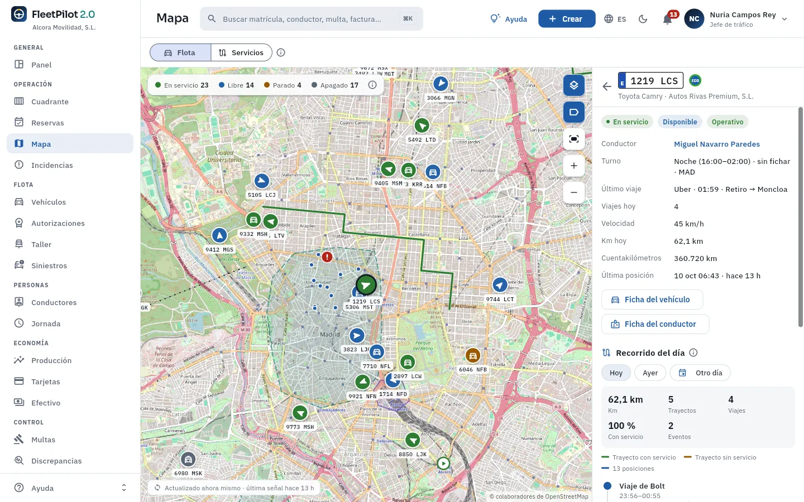Viewport: 804px width, 502px height.
Task: Show today's route with Hoy
Action: coord(616,373)
